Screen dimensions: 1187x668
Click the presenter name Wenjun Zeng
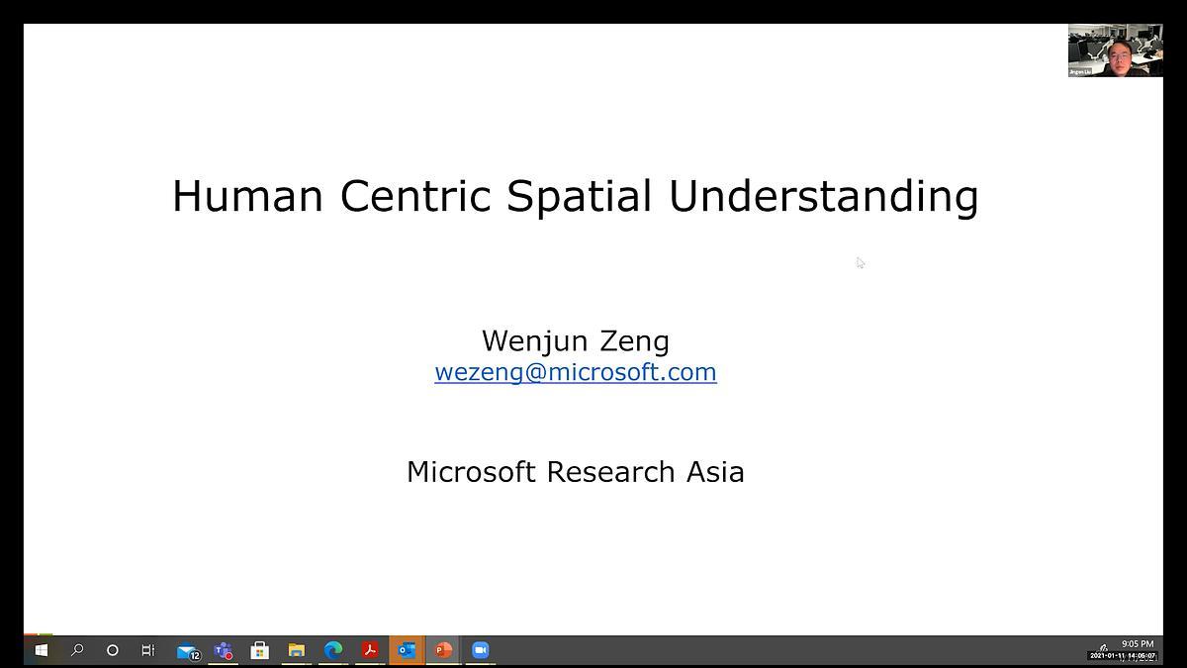tap(576, 341)
